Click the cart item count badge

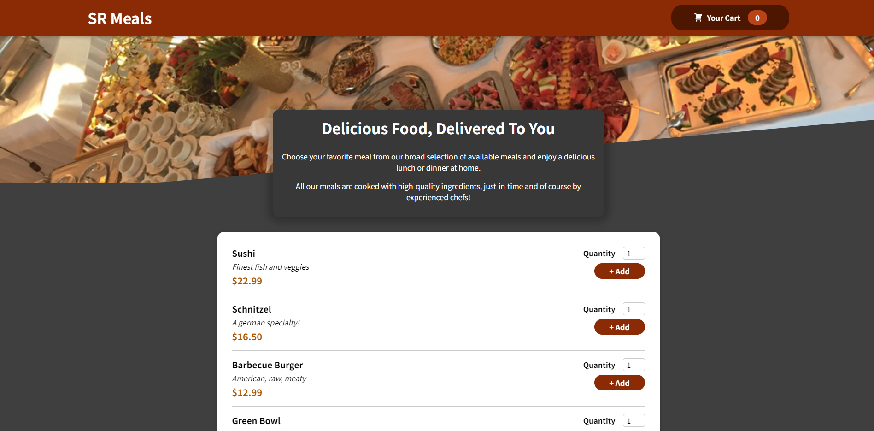pyautogui.click(x=757, y=18)
